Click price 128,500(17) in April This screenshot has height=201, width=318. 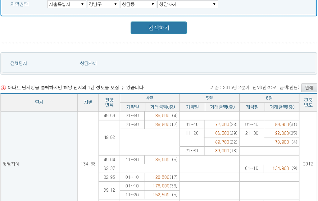click(x=165, y=177)
